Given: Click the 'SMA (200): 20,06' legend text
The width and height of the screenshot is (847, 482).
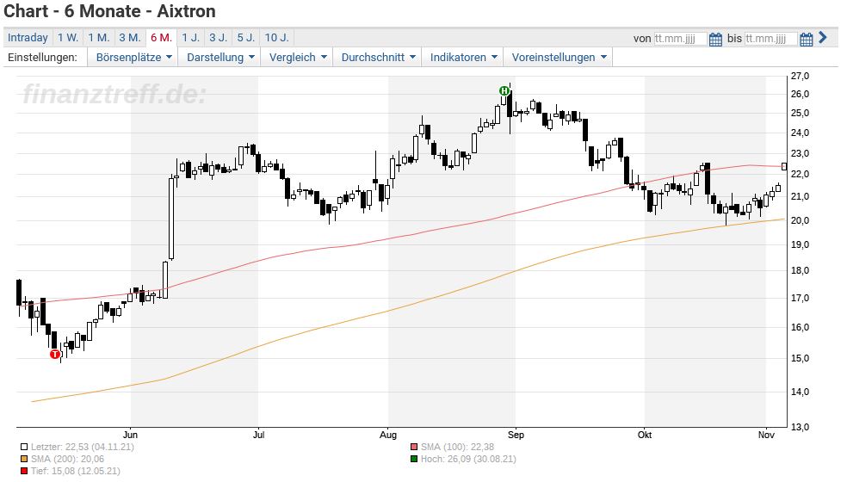Looking at the screenshot, I should coord(67,459).
